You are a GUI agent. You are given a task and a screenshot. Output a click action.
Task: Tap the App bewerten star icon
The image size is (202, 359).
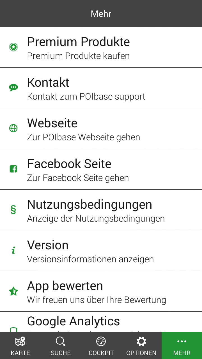pyautogui.click(x=13, y=291)
